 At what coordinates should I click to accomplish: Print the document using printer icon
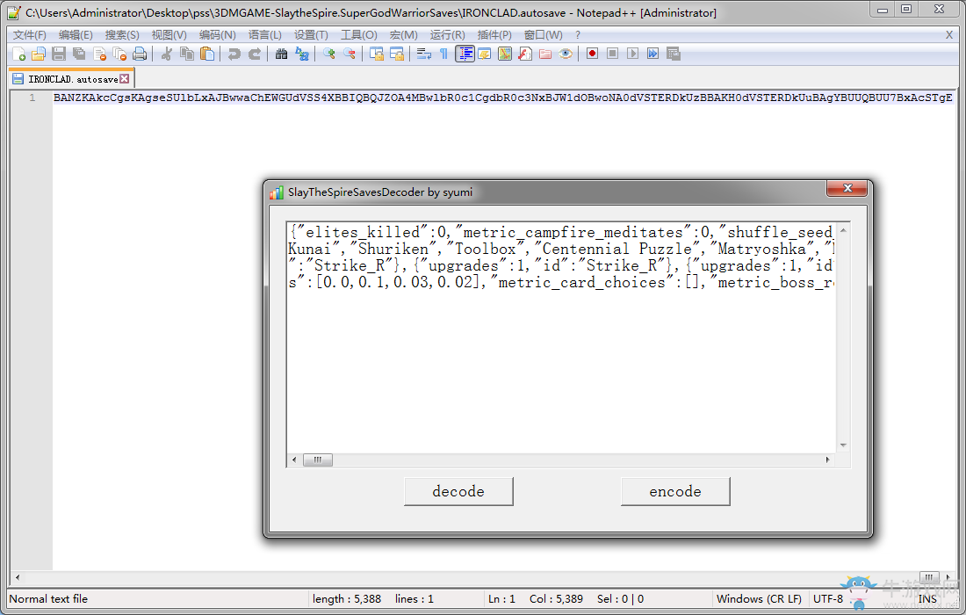[x=140, y=54]
